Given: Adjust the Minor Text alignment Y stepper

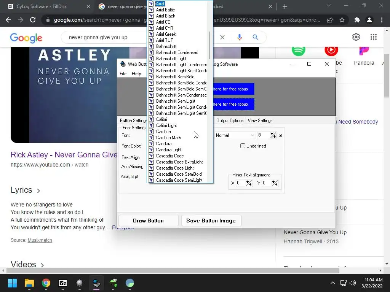Looking at the screenshot, I should (x=275, y=183).
